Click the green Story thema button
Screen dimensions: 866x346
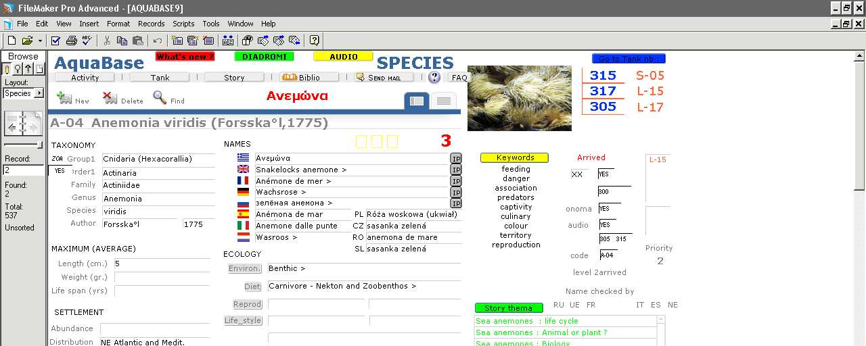click(x=509, y=308)
